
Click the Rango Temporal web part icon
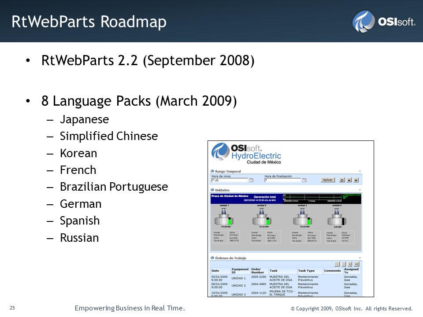[x=212, y=171]
